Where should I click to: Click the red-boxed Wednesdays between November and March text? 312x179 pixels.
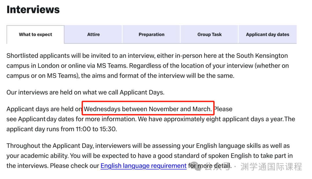(x=148, y=109)
